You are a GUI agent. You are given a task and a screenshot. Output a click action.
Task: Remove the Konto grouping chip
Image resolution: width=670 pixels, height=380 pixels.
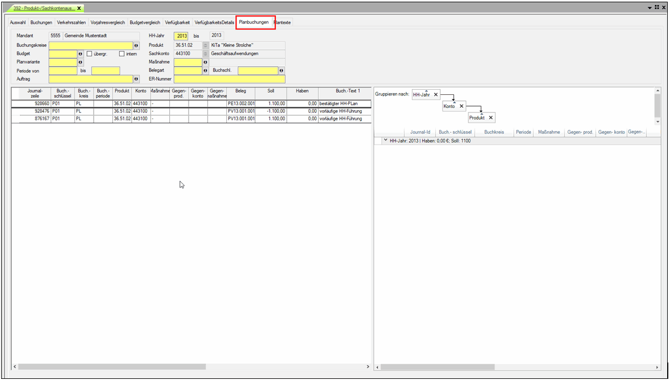tap(461, 106)
